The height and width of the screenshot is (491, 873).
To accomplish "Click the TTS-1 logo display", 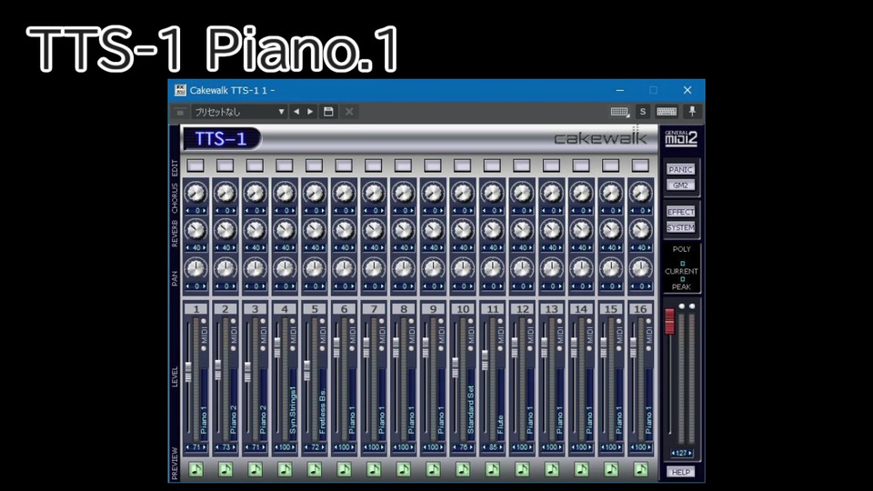I will [221, 138].
